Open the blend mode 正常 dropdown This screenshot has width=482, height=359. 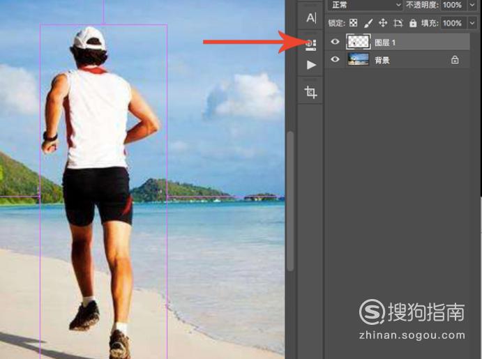(x=365, y=5)
